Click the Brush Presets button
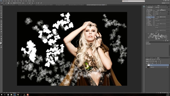Image resolution: width=170 pixels, height=96 pixels. click(150, 7)
